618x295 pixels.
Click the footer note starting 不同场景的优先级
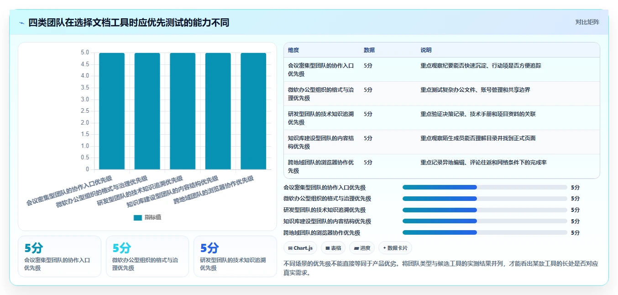point(441,269)
